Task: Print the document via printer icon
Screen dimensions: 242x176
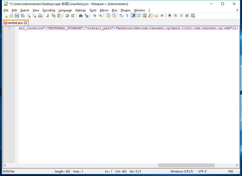Action: click(x=40, y=16)
